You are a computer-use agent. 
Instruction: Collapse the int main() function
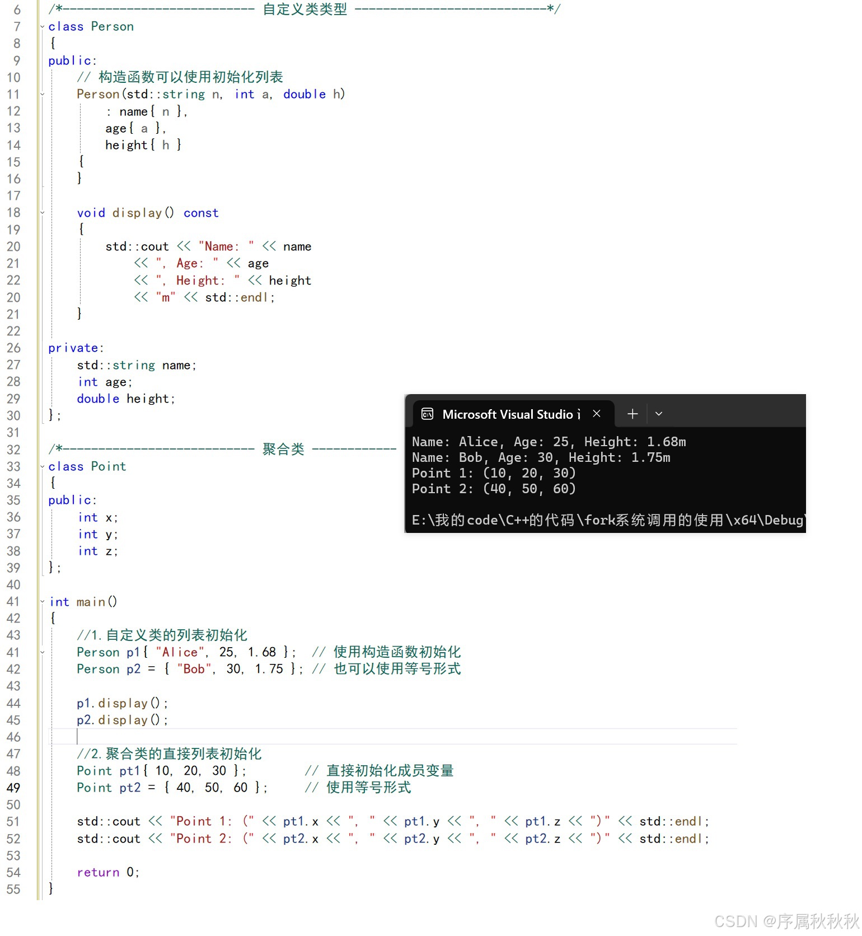click(43, 602)
